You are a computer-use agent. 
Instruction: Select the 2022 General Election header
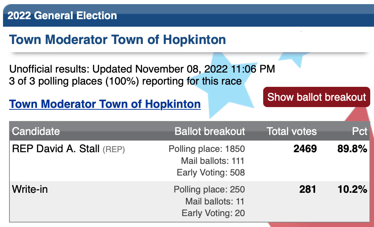62,16
